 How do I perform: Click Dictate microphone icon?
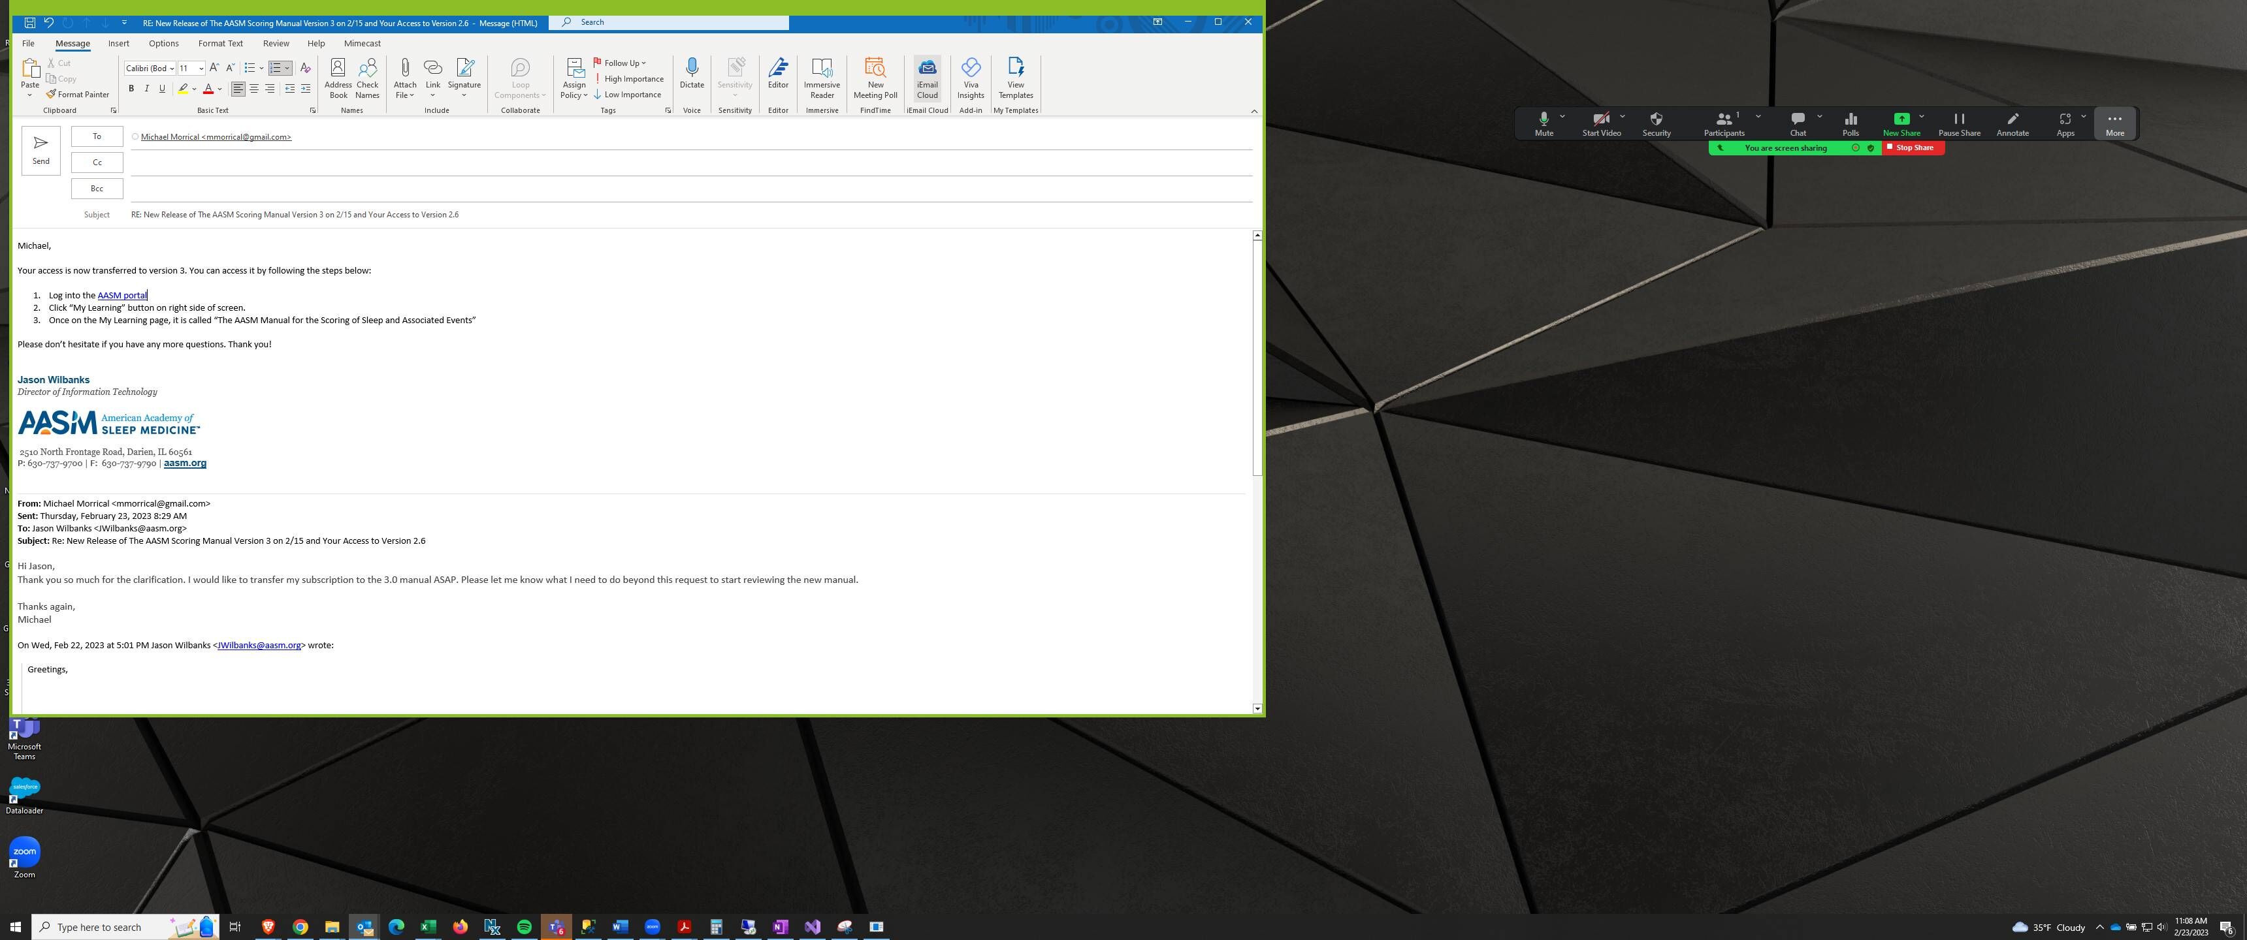pos(692,73)
